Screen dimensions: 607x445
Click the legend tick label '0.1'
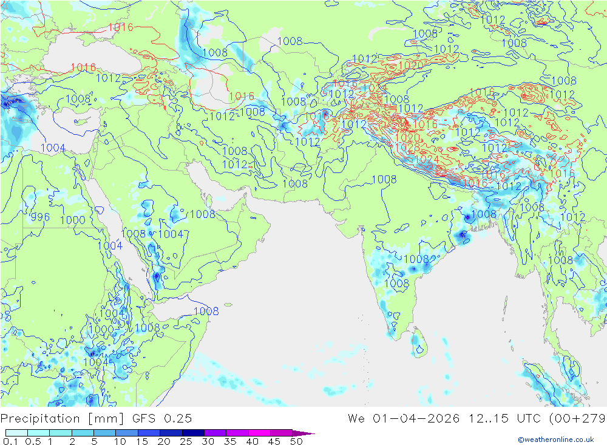(10, 441)
